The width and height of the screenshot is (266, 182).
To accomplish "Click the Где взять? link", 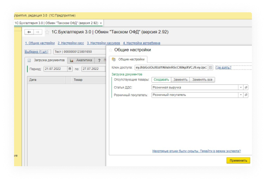I will point(223,68).
